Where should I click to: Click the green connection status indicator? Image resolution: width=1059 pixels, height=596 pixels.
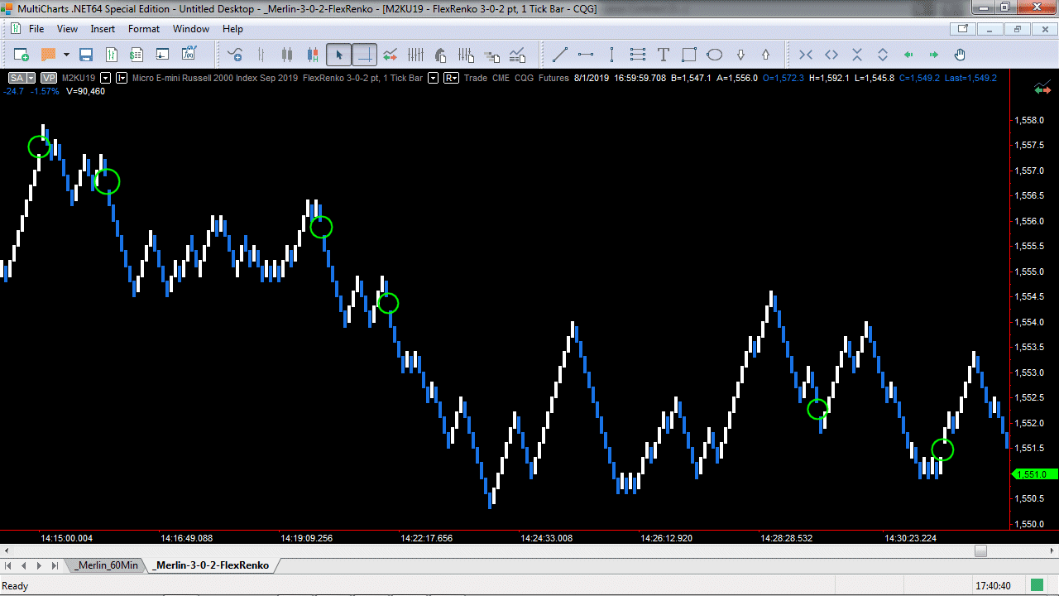(1037, 585)
